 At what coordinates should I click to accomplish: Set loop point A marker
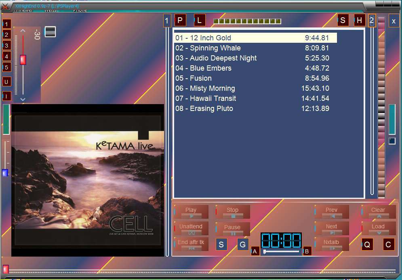click(x=255, y=251)
